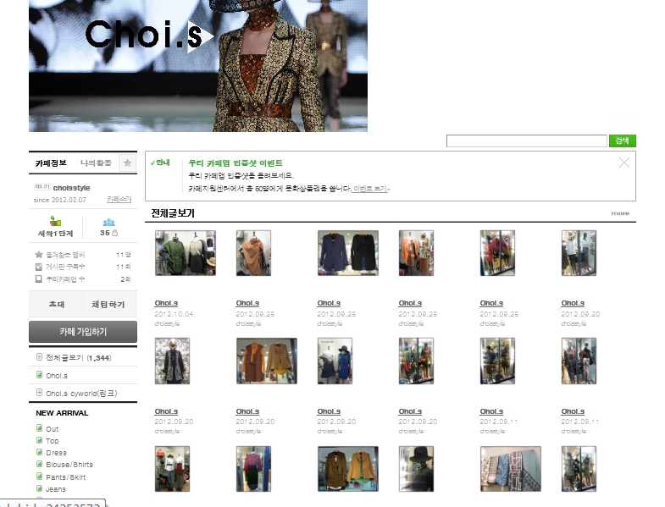Open the Blouse/Shirts board
Viewport: 665px width, 507px height.
click(x=69, y=465)
